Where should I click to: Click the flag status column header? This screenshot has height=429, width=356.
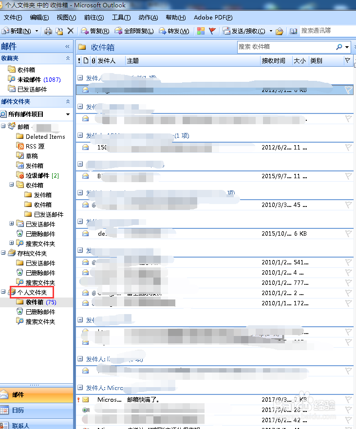[348, 60]
